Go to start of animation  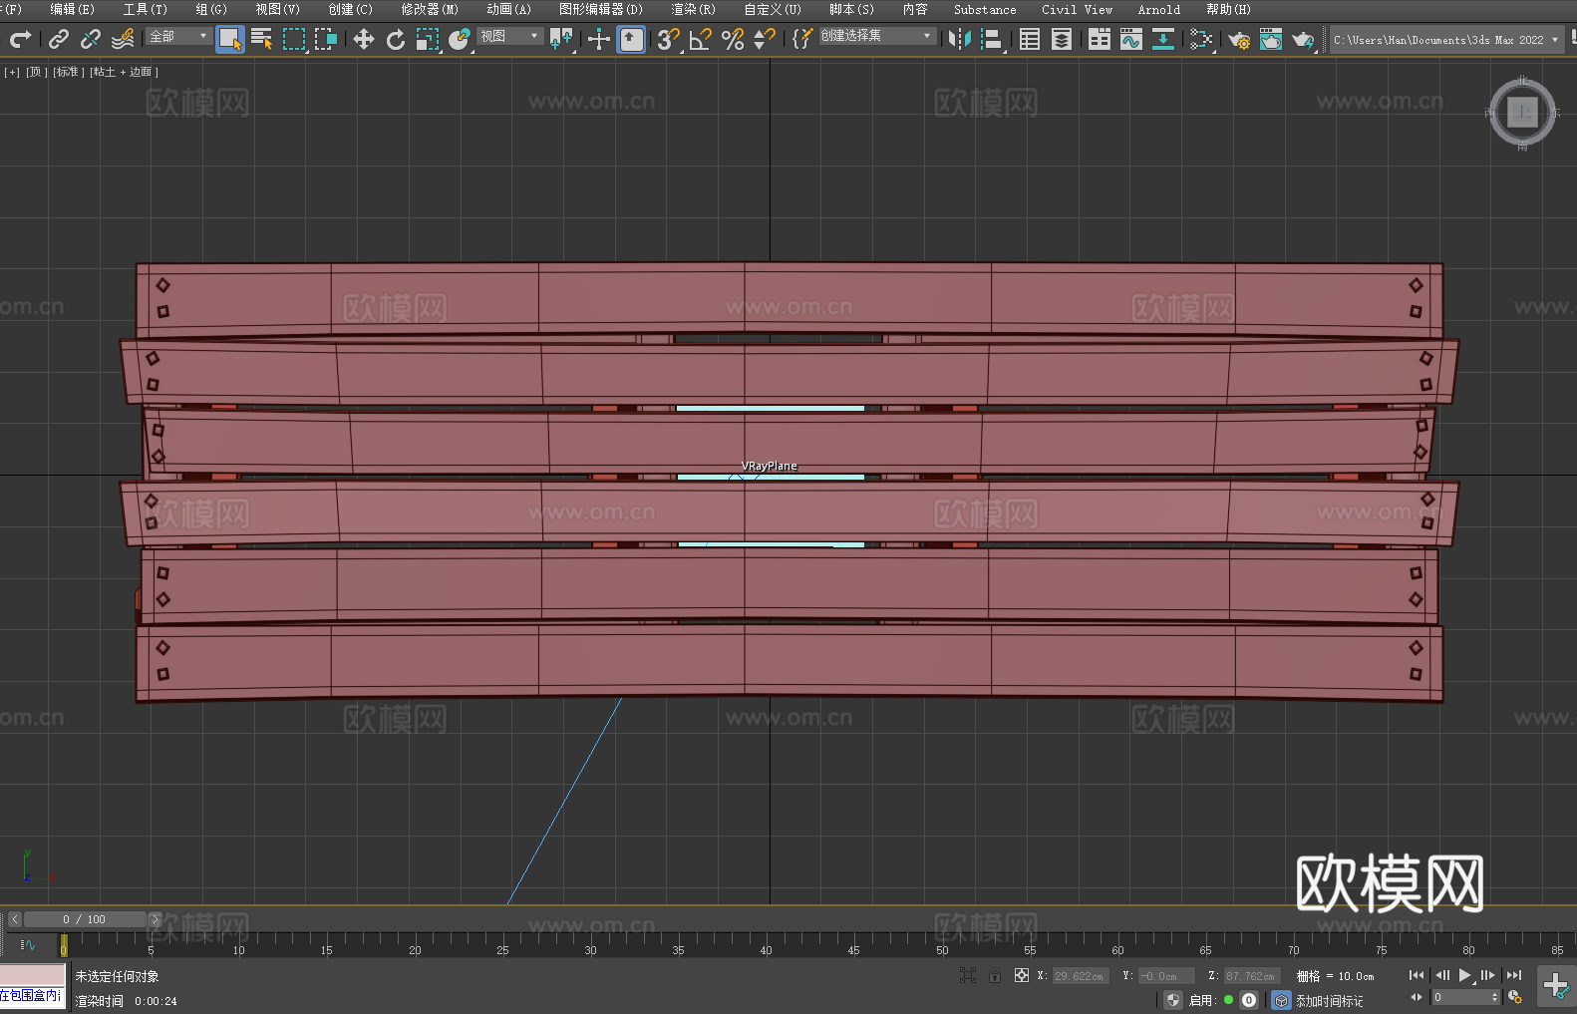(x=1416, y=975)
